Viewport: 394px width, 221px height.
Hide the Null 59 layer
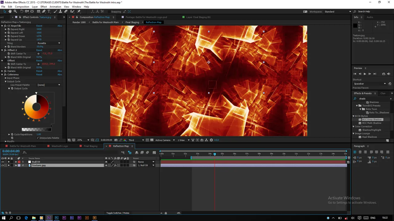pos(3,162)
